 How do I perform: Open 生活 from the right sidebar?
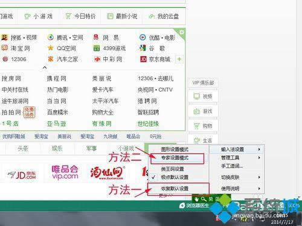coord(203,140)
